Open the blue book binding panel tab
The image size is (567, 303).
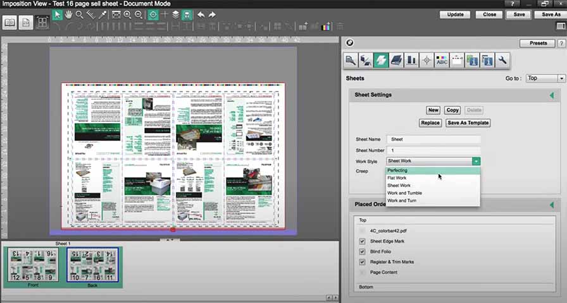(396, 60)
